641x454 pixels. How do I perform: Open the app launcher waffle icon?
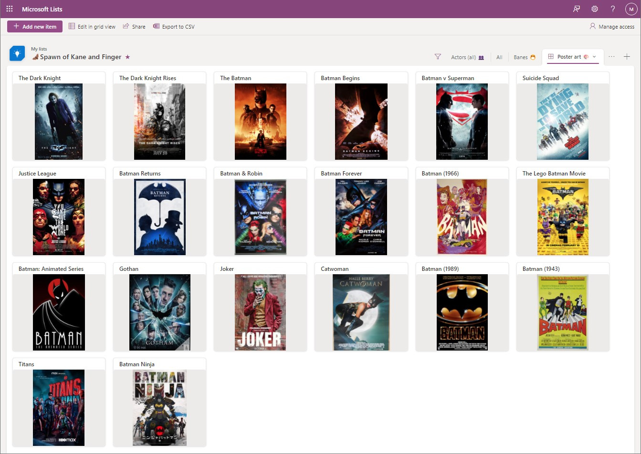point(10,9)
